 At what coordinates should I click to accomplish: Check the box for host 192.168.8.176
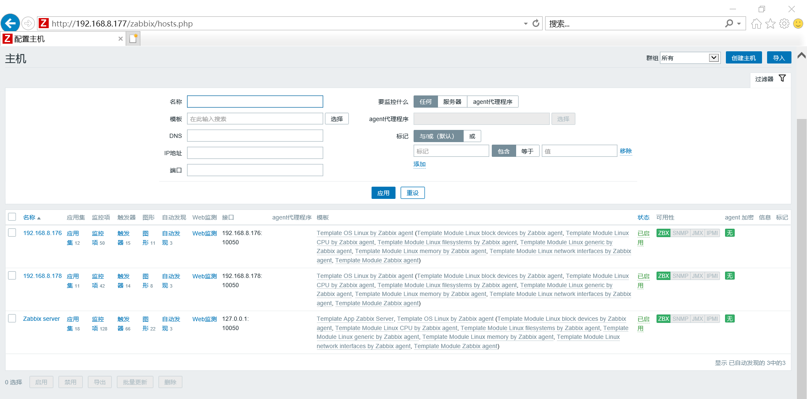pyautogui.click(x=12, y=233)
